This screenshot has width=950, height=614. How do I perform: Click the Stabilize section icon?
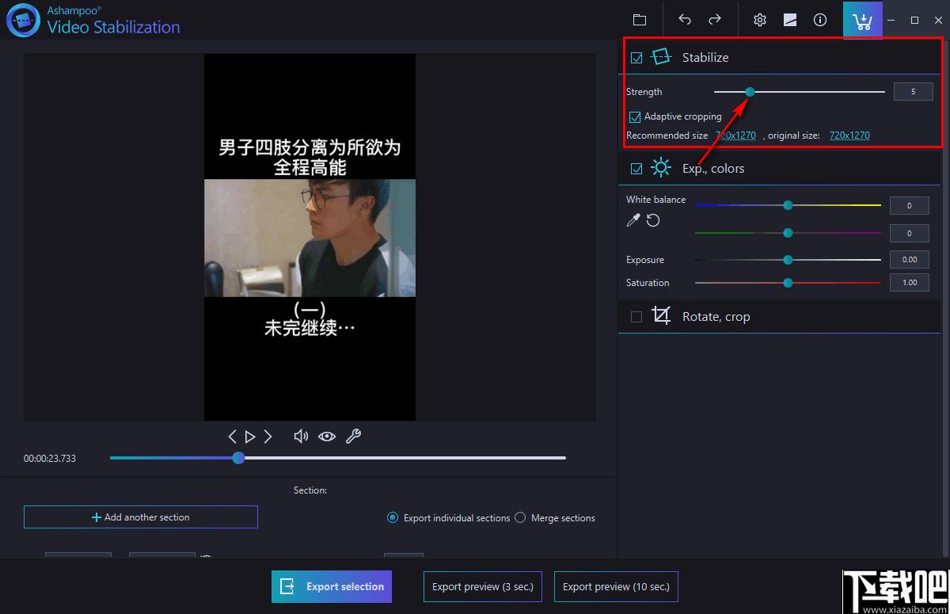point(661,57)
